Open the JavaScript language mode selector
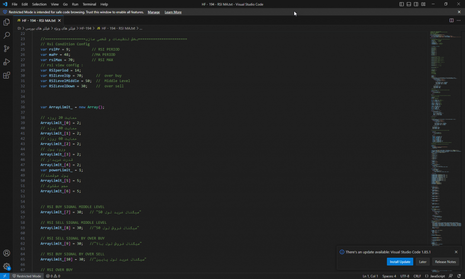465x279 pixels. click(437, 276)
